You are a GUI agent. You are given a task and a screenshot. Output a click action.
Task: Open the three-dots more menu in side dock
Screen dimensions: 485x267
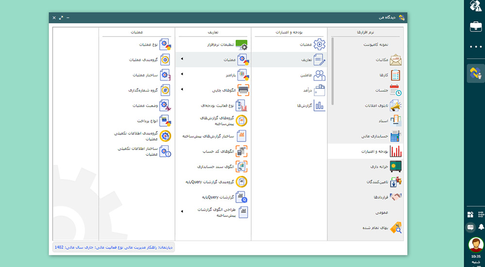tap(476, 47)
